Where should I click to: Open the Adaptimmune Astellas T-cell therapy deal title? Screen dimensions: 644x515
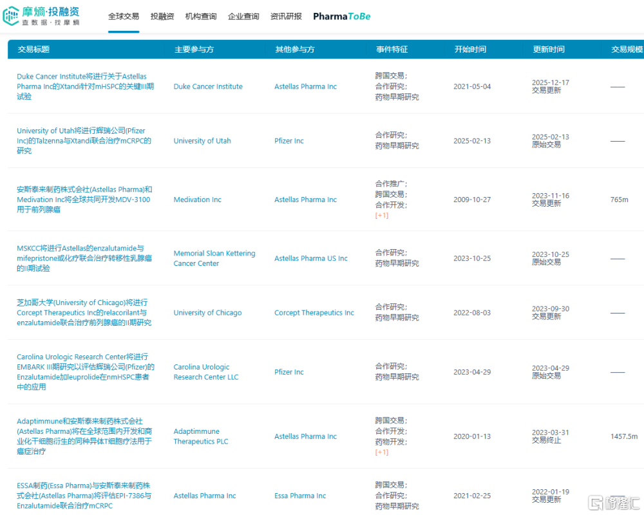84,436
